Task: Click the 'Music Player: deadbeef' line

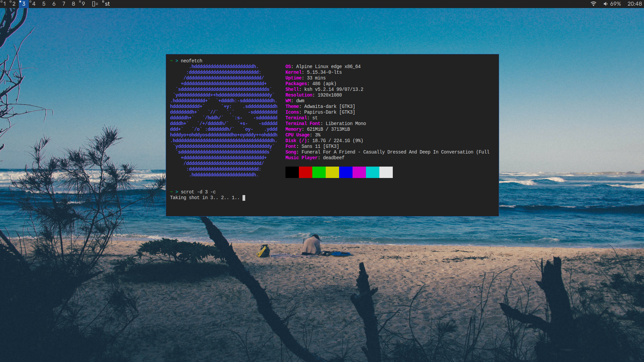Action: pyautogui.click(x=315, y=158)
